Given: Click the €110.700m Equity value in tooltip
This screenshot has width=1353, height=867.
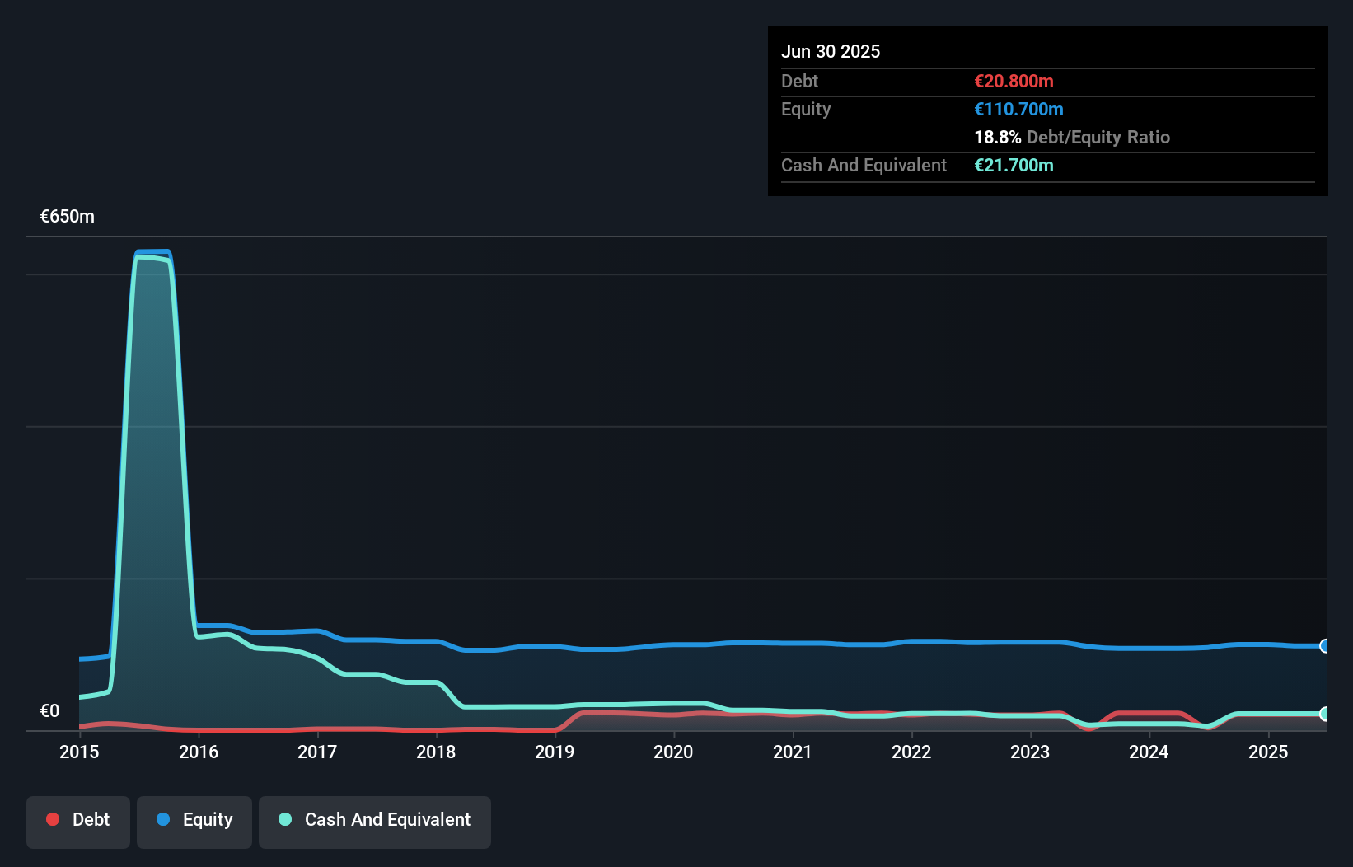Looking at the screenshot, I should click(x=1018, y=109).
